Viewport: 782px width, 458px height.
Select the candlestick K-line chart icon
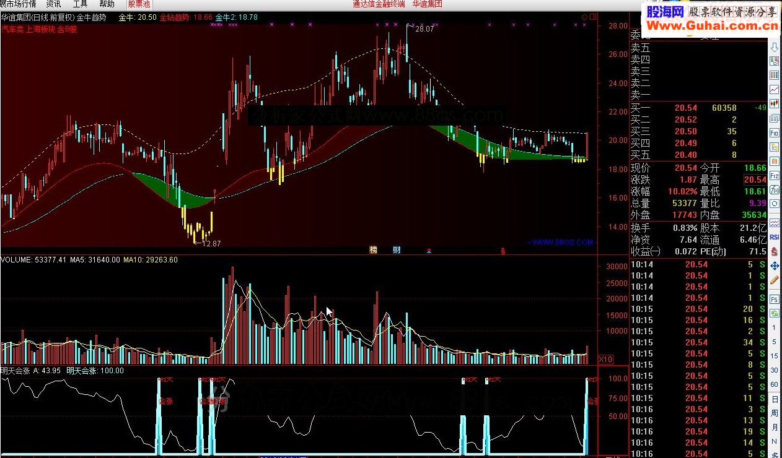(x=775, y=103)
